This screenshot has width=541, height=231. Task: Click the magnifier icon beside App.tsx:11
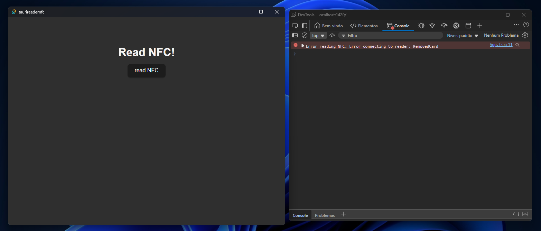pyautogui.click(x=517, y=45)
